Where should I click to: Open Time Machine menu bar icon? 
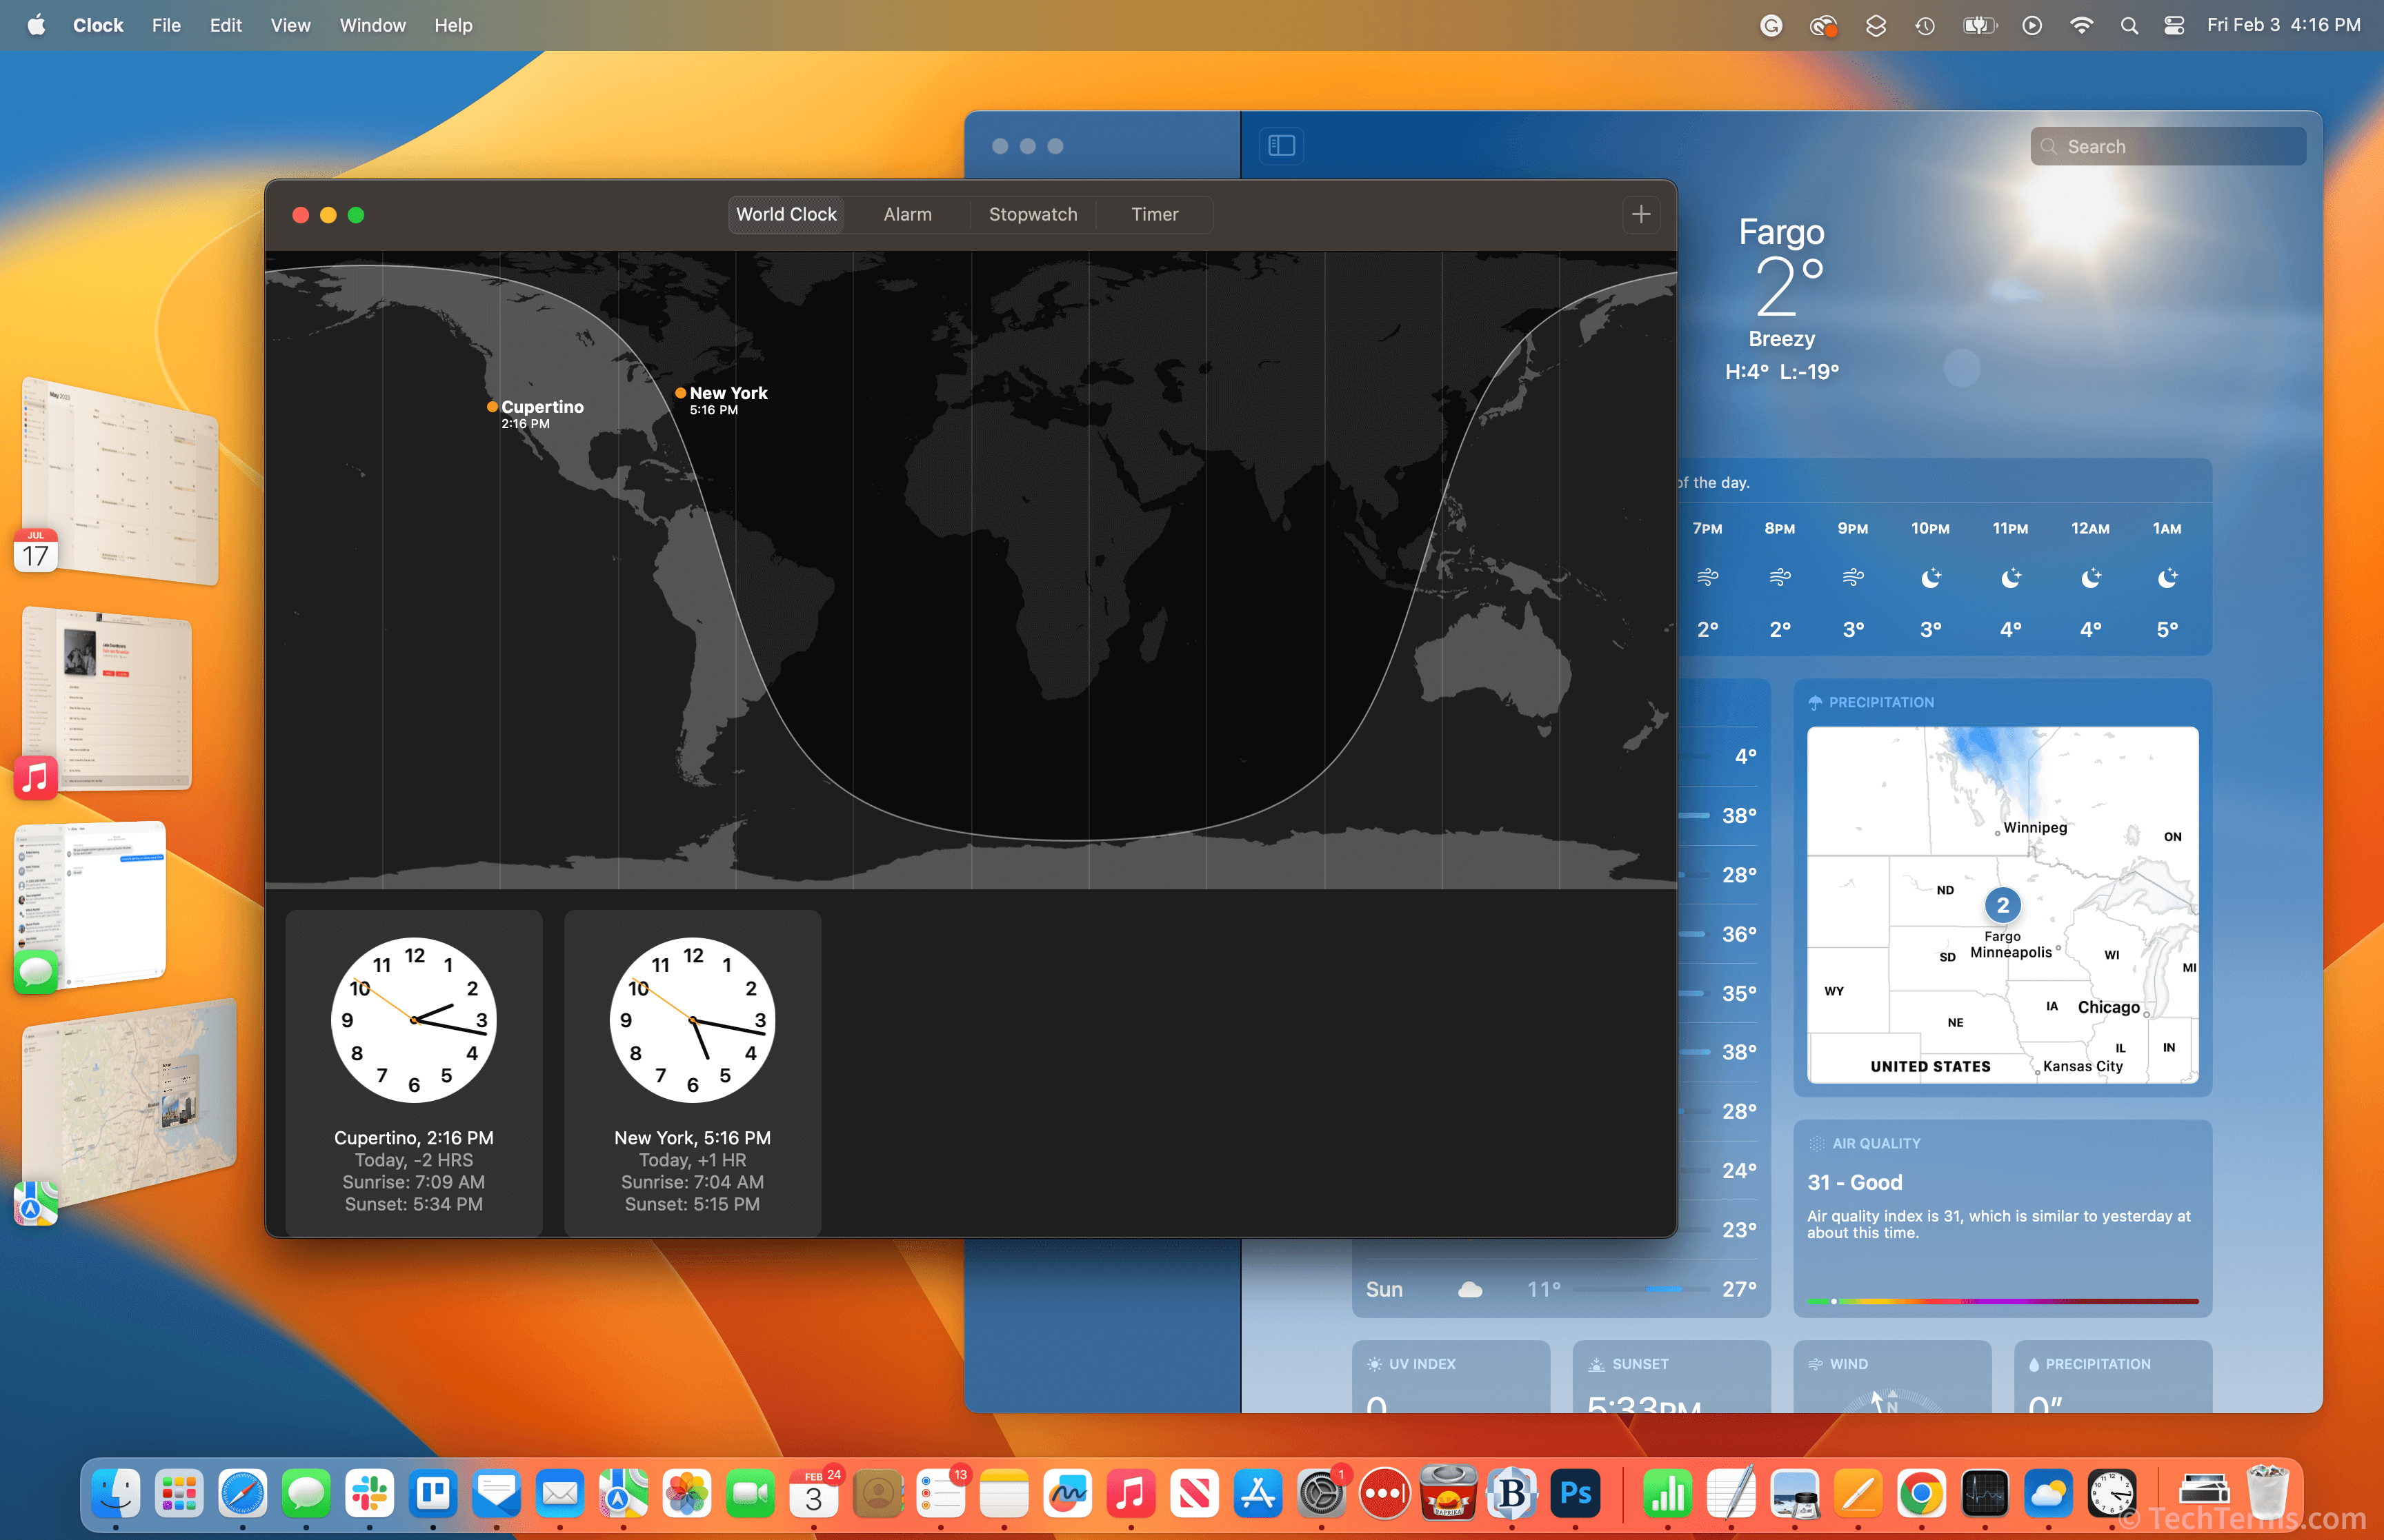click(1926, 26)
